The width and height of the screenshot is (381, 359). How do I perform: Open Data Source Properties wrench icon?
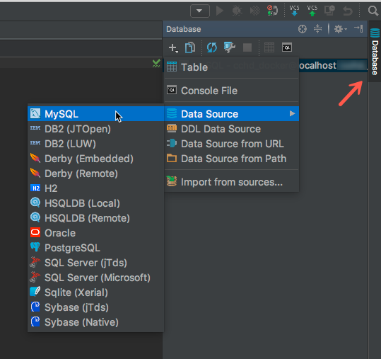229,47
